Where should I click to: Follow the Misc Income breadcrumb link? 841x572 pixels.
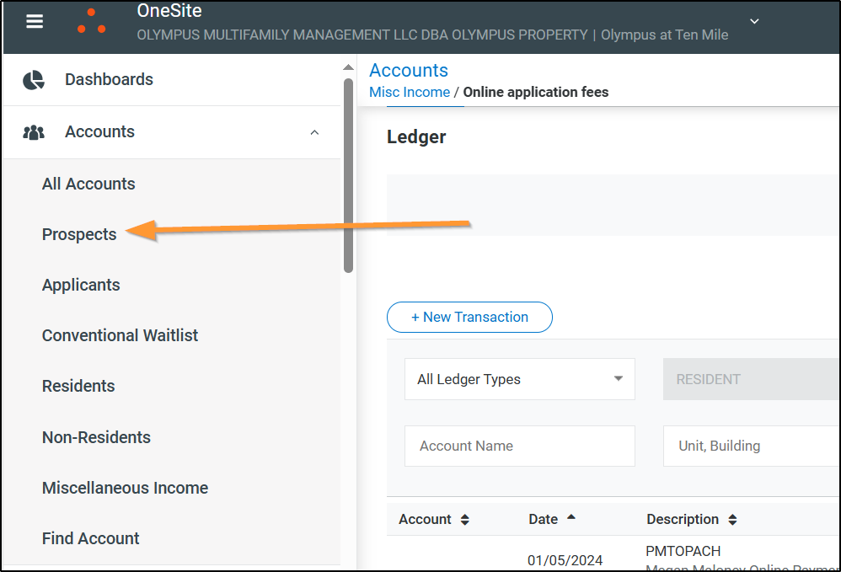410,92
